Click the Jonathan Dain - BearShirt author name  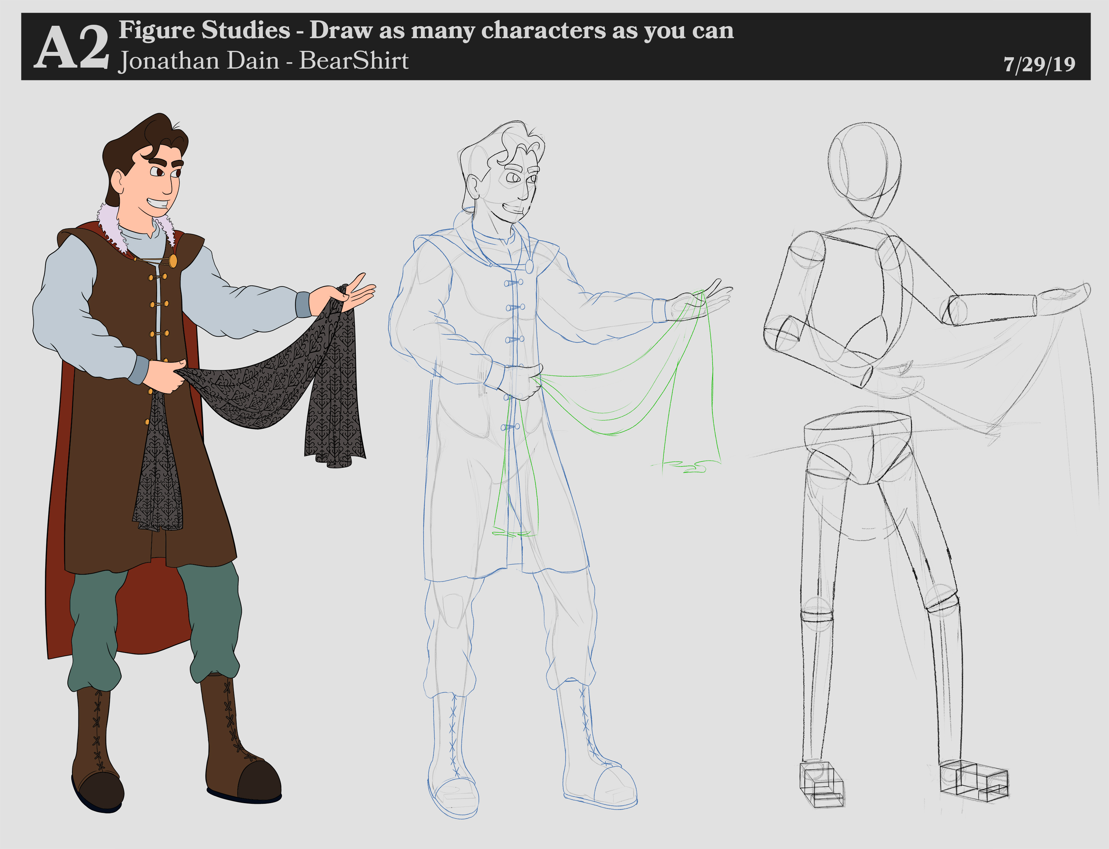pos(263,61)
